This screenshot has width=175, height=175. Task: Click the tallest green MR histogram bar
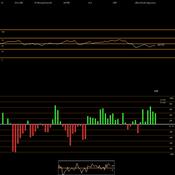(x=55, y=115)
